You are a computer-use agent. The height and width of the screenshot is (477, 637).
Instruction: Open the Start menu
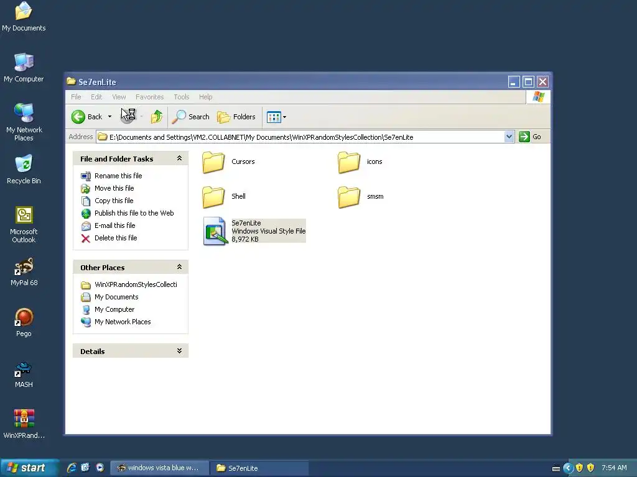tap(29, 468)
